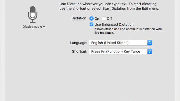Viewport: 180px width, 101px height.
Task: Click the white dot inside the On radio
Action: pos(91,19)
